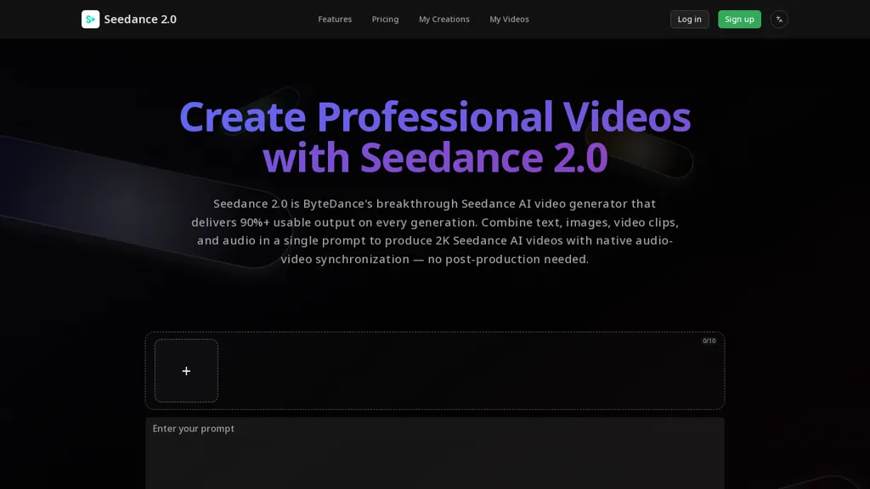Viewport: 870px width, 489px height.
Task: Click the green Sign up button
Action: tap(740, 20)
